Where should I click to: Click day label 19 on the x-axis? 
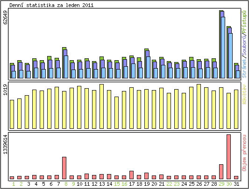[147, 184]
